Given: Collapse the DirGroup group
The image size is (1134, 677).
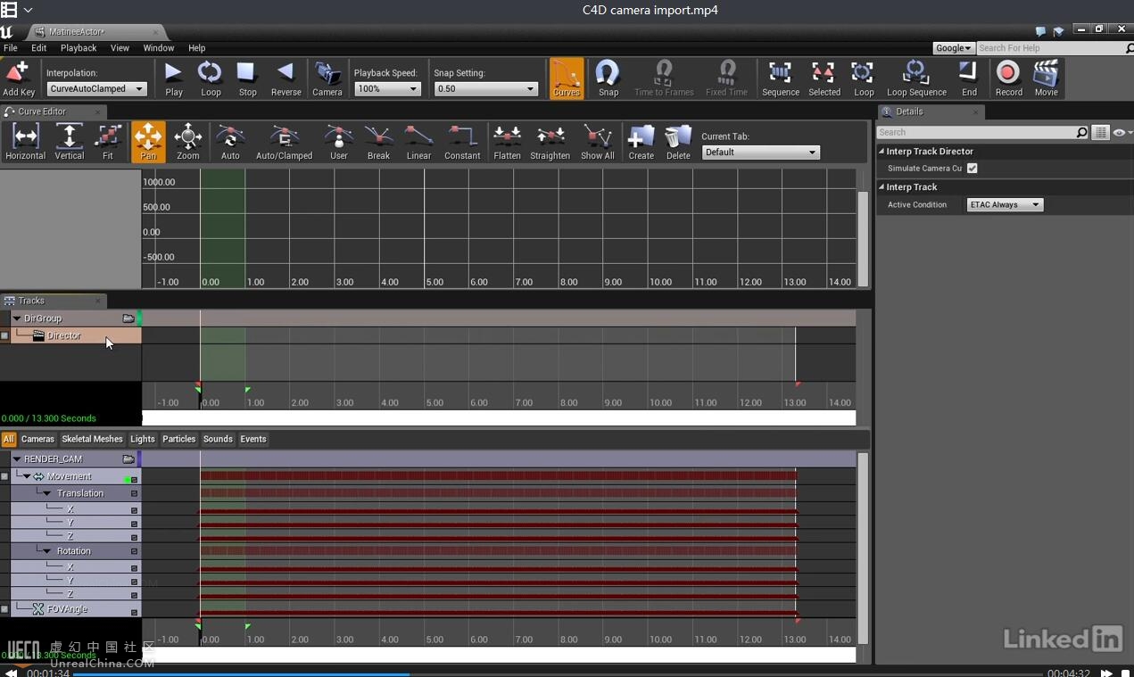Looking at the screenshot, I should tap(16, 318).
